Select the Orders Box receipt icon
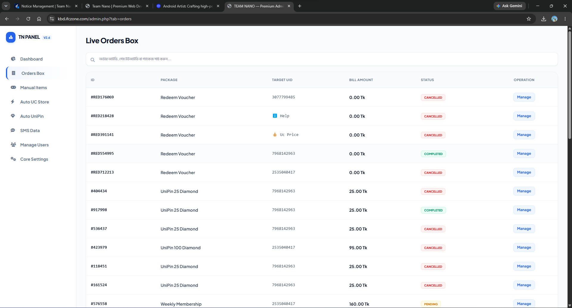572x308 pixels. pos(13,73)
